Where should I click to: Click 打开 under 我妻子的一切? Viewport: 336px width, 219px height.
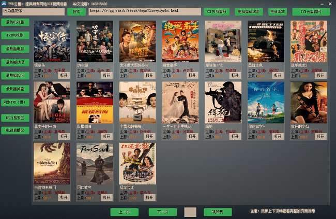tap(64, 137)
